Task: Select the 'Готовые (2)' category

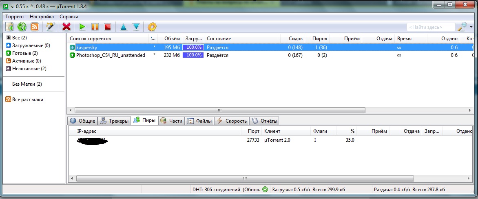Action: (22, 53)
